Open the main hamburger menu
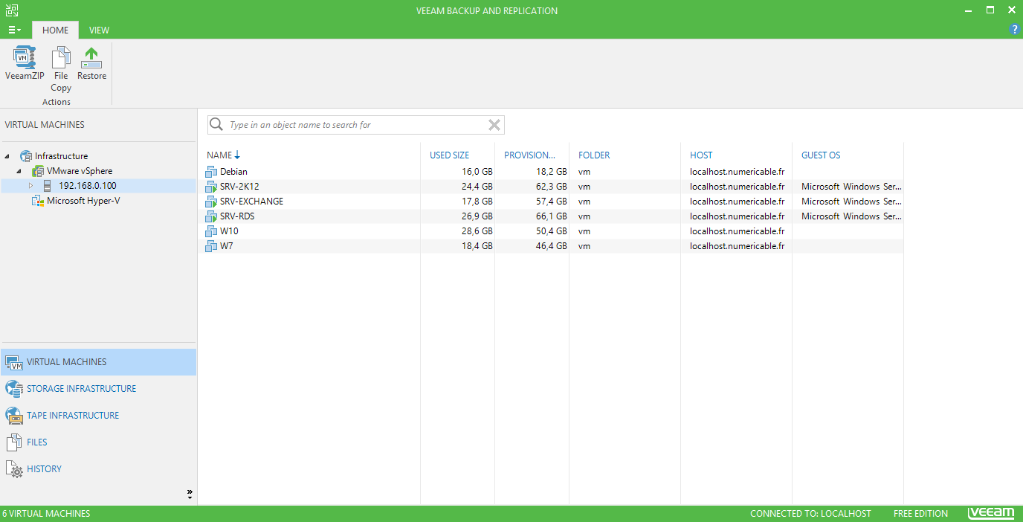 tap(14, 30)
